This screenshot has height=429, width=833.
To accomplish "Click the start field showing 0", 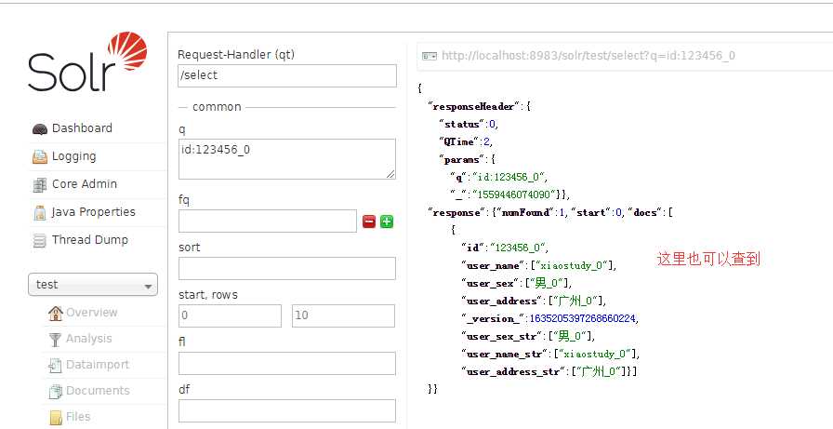I will click(x=230, y=315).
